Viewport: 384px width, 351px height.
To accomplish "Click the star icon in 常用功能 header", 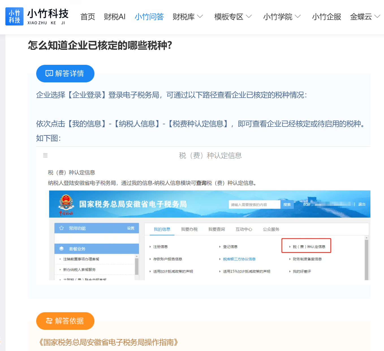I will (x=61, y=228).
